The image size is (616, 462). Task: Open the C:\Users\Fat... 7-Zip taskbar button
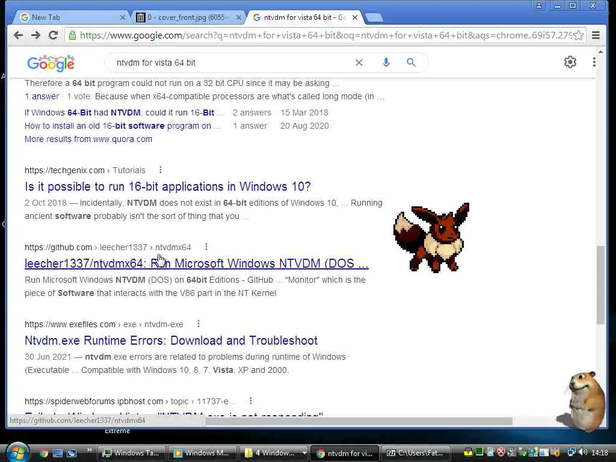coord(416,453)
